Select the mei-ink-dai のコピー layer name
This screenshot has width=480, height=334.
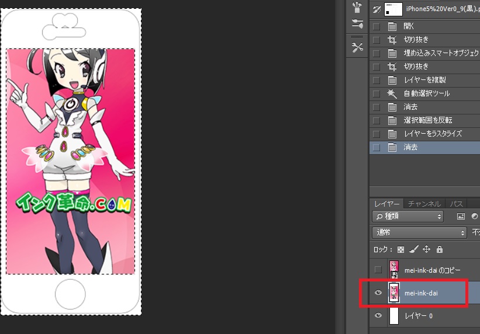point(433,270)
